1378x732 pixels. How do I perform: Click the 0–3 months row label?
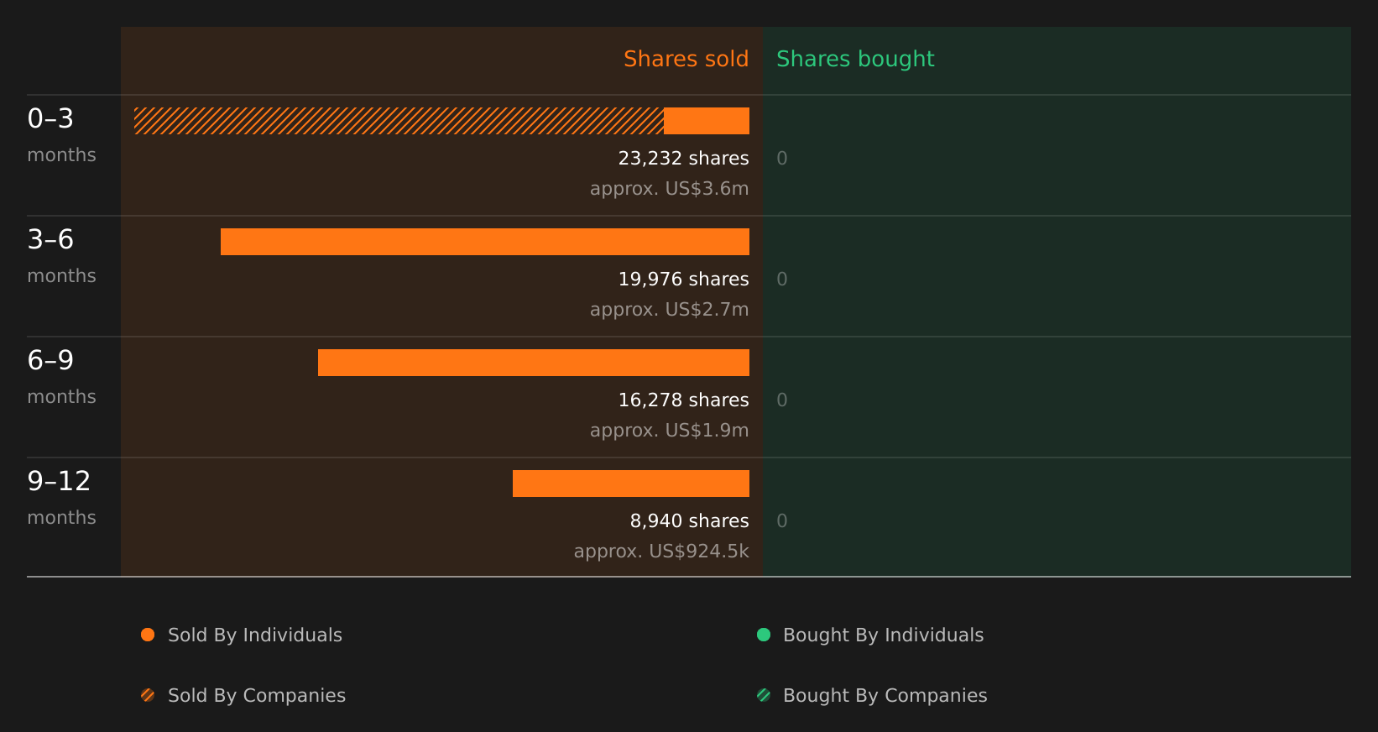(x=61, y=136)
